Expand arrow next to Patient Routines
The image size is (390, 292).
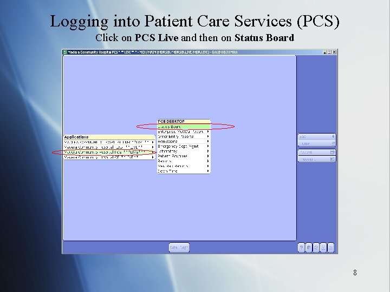coord(208,156)
